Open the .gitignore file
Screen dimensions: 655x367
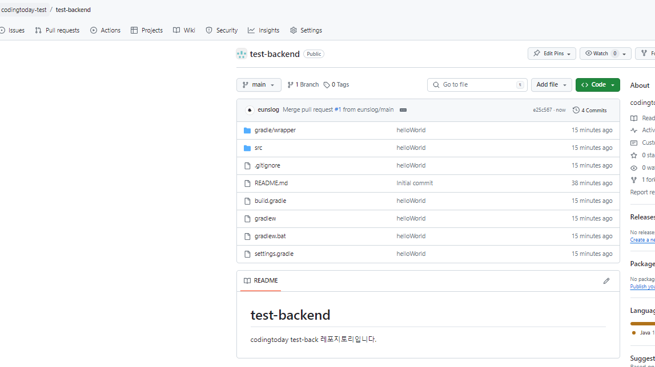point(267,166)
